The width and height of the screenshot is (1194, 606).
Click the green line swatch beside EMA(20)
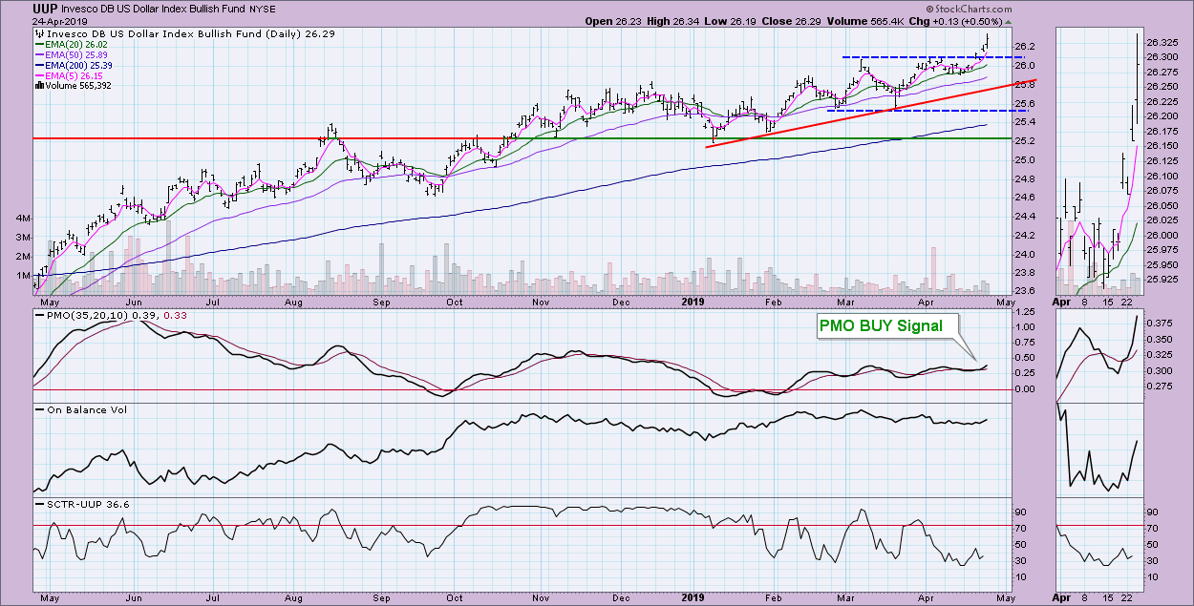pos(39,44)
